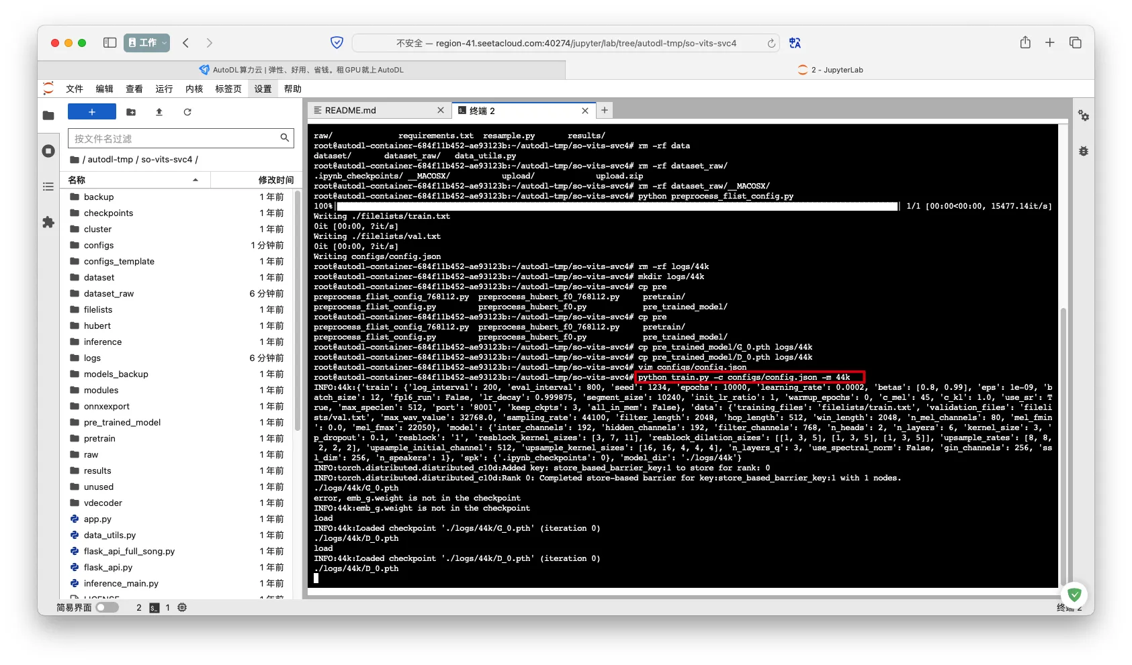The width and height of the screenshot is (1132, 665).
Task: Click the terminal vertical scrollbar
Action: click(x=1063, y=443)
